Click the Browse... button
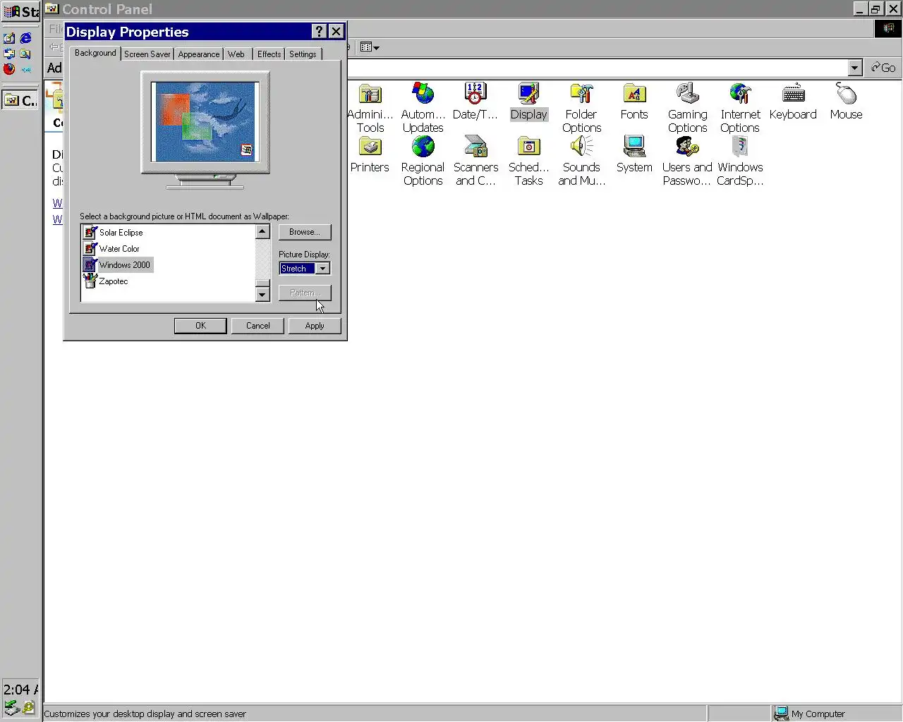The width and height of the screenshot is (903, 722). [x=305, y=232]
